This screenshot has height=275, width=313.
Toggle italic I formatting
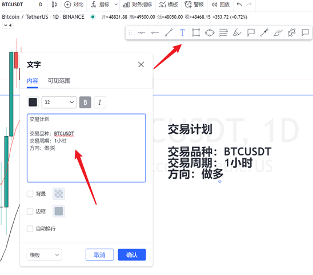100,102
